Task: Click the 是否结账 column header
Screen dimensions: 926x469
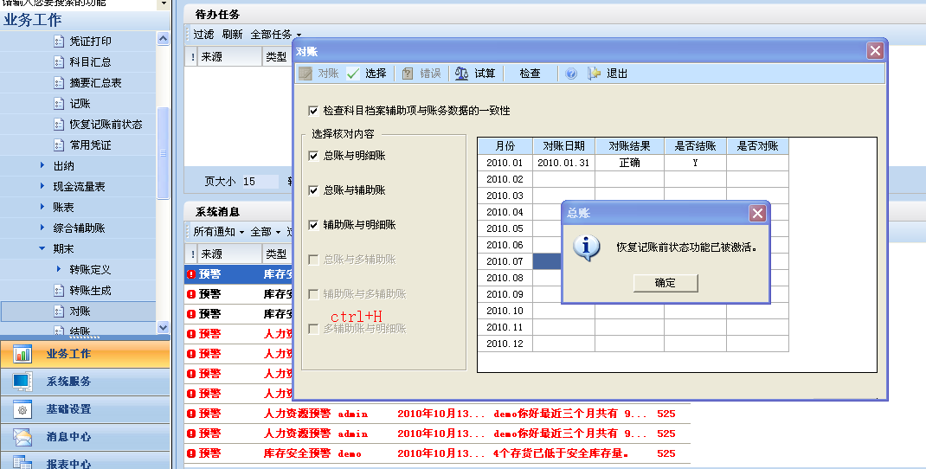Action: pos(695,146)
